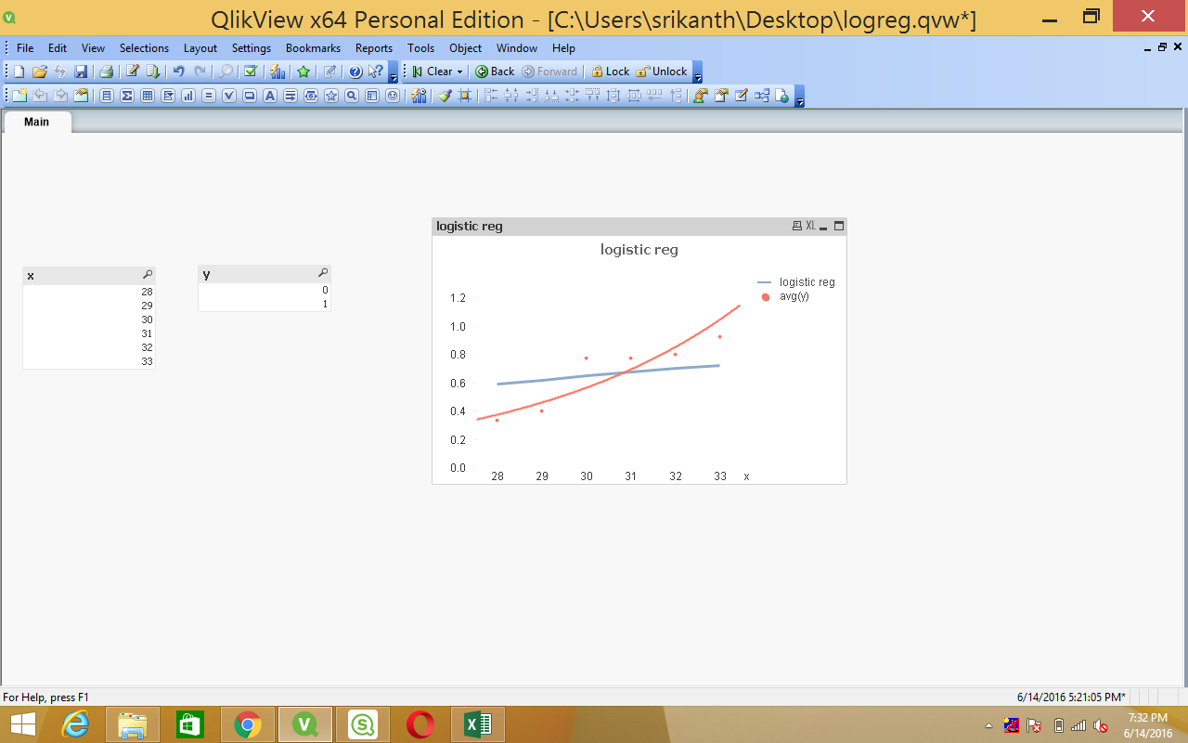The width and height of the screenshot is (1188, 743).
Task: Open the Edit Script icon
Action: (x=133, y=72)
